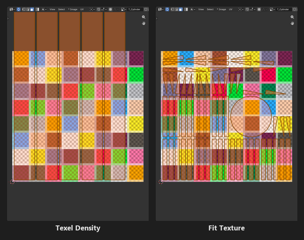Click the Texel Density caption
The width and height of the screenshot is (304, 240).
pos(78,228)
